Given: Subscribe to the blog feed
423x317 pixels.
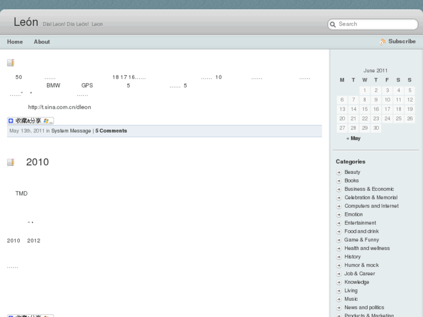Looking at the screenshot, I should pos(402,41).
